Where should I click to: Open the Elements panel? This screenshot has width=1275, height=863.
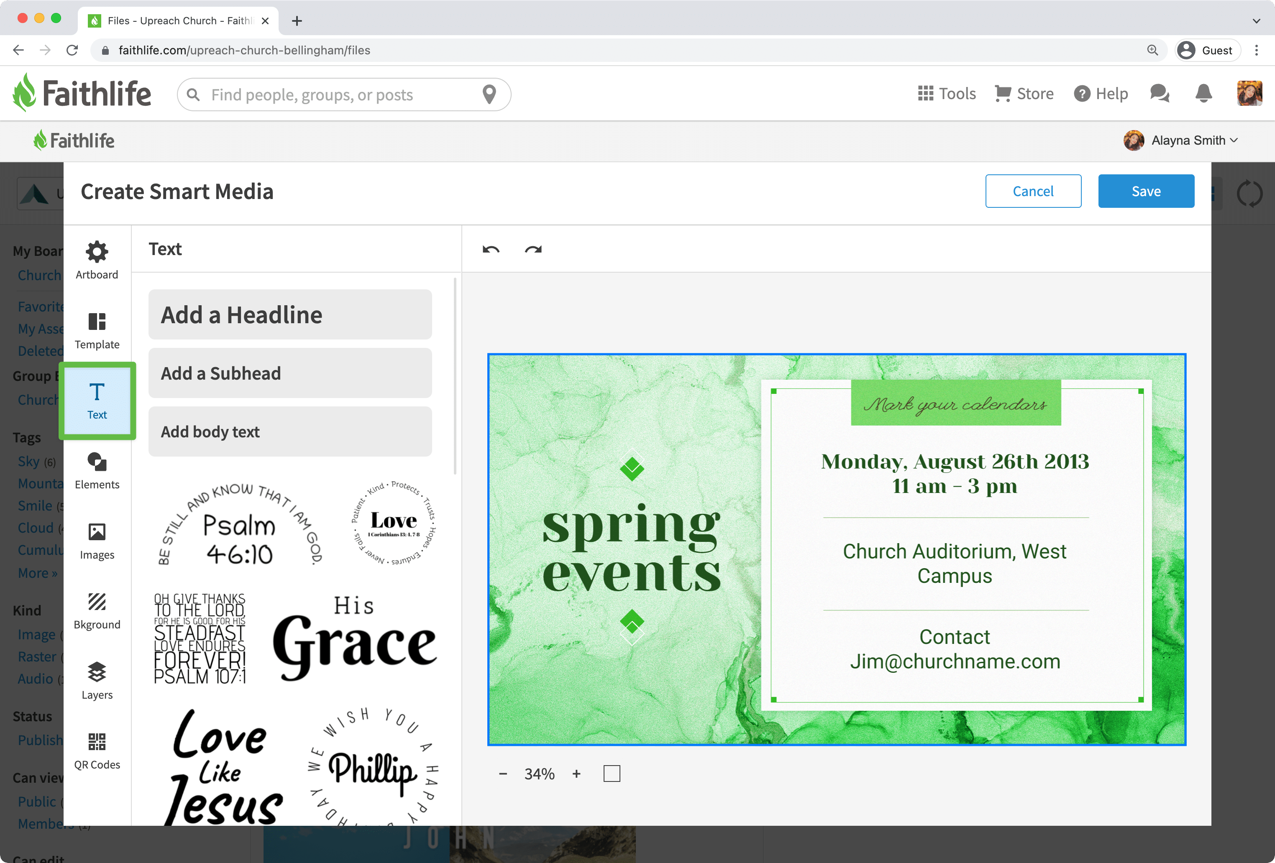[x=97, y=471]
